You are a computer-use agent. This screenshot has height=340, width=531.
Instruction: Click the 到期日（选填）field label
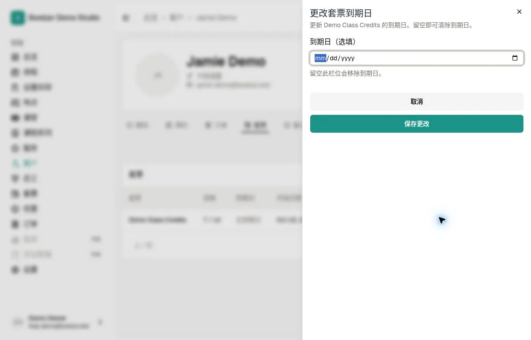(x=333, y=42)
